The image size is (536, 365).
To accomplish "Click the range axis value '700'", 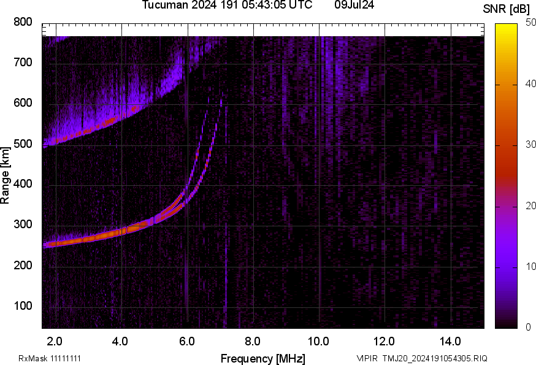I will coord(23,62).
